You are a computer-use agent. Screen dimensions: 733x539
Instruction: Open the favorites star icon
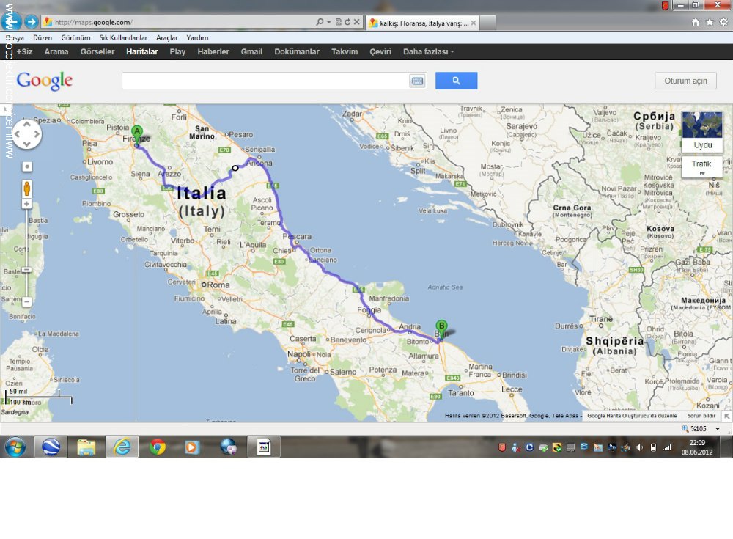click(710, 22)
